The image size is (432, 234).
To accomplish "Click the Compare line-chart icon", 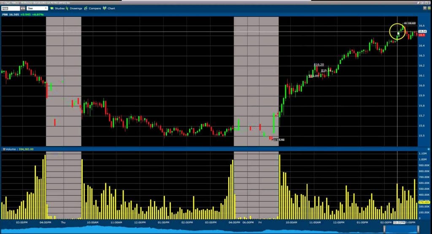I will (86, 8).
